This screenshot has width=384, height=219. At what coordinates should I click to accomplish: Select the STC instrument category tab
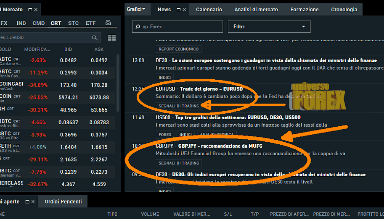tap(73, 23)
